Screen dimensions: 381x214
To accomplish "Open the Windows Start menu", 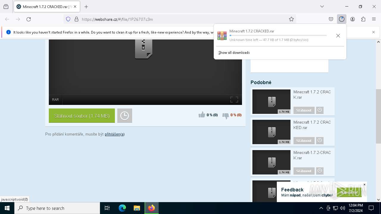I will [x=7, y=208].
